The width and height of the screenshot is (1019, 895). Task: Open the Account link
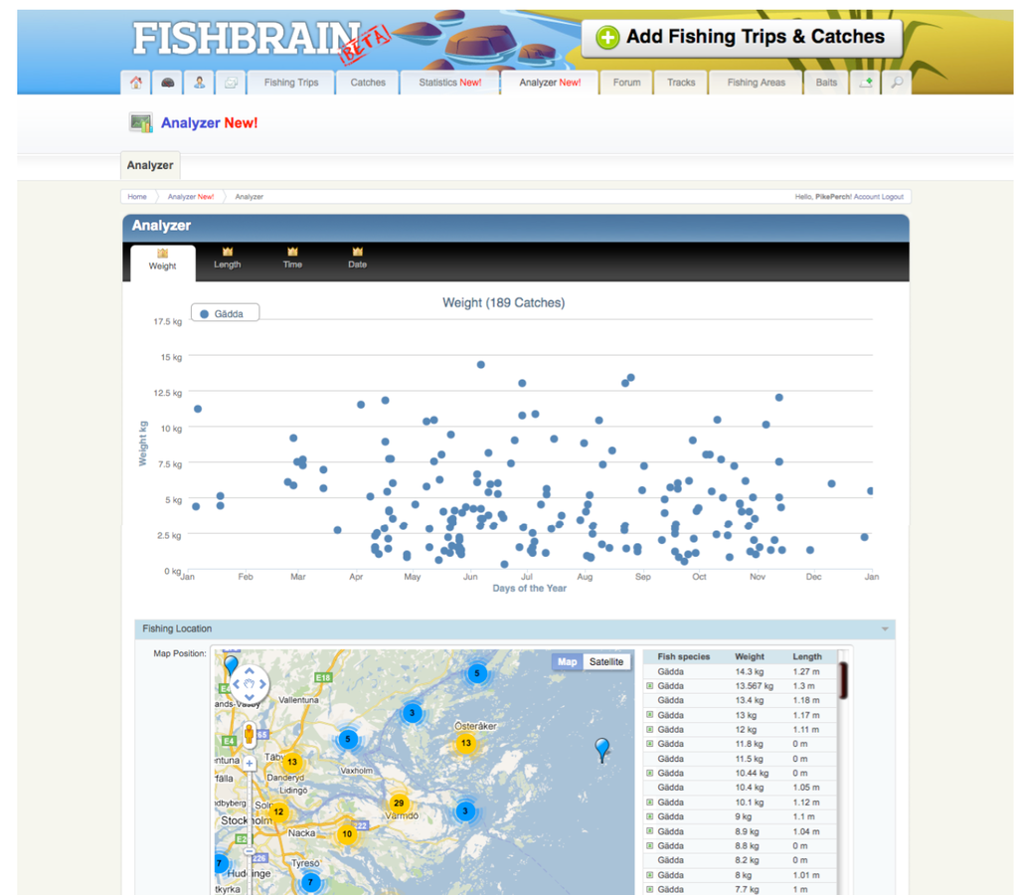tap(866, 196)
